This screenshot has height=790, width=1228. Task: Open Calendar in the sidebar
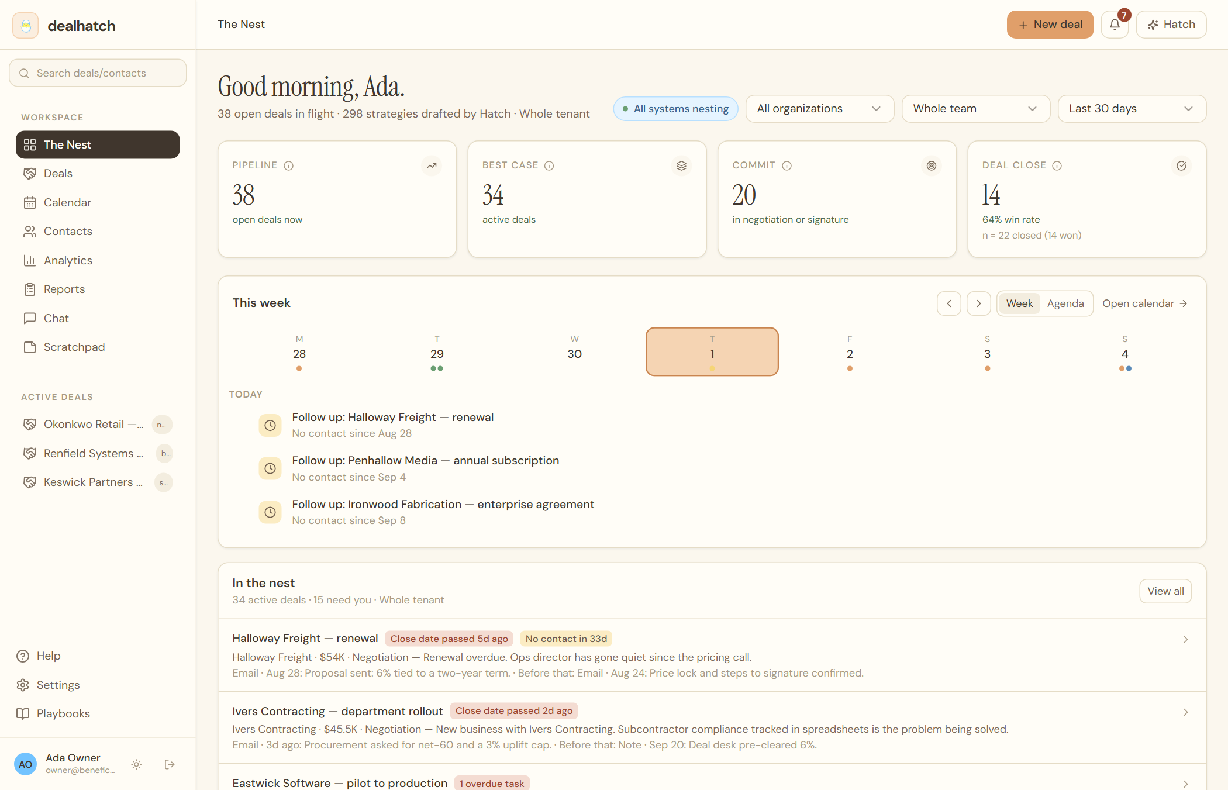pos(98,203)
